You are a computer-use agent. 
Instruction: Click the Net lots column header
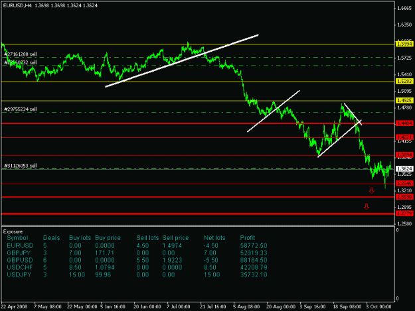click(x=214, y=238)
